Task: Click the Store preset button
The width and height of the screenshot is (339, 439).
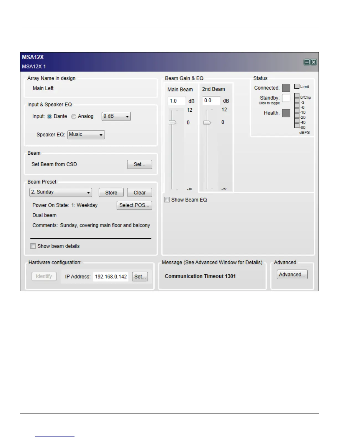Action: point(111,193)
